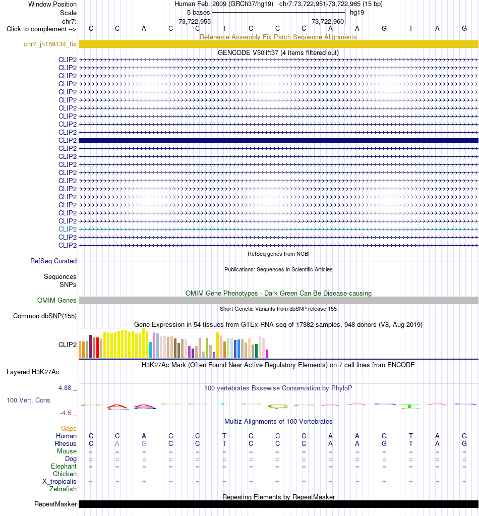Click the yellow fix patch alignment bar

(x=278, y=44)
